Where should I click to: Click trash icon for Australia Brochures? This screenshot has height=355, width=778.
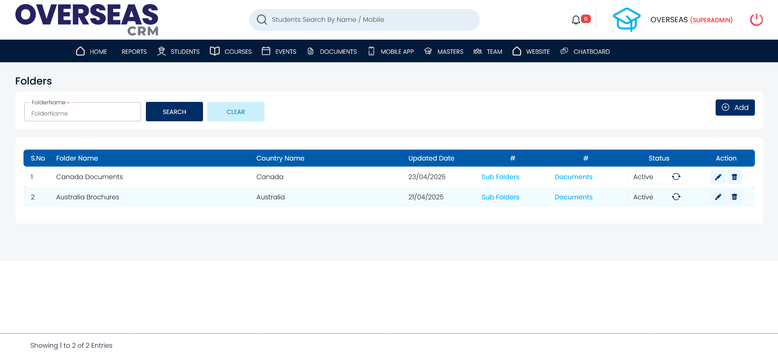tap(734, 197)
